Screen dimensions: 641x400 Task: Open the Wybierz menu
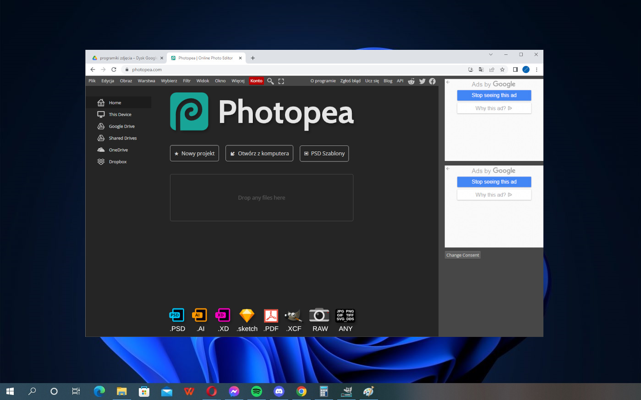[169, 81]
